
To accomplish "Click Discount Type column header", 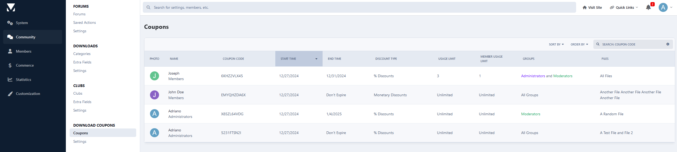I will [x=386, y=59].
